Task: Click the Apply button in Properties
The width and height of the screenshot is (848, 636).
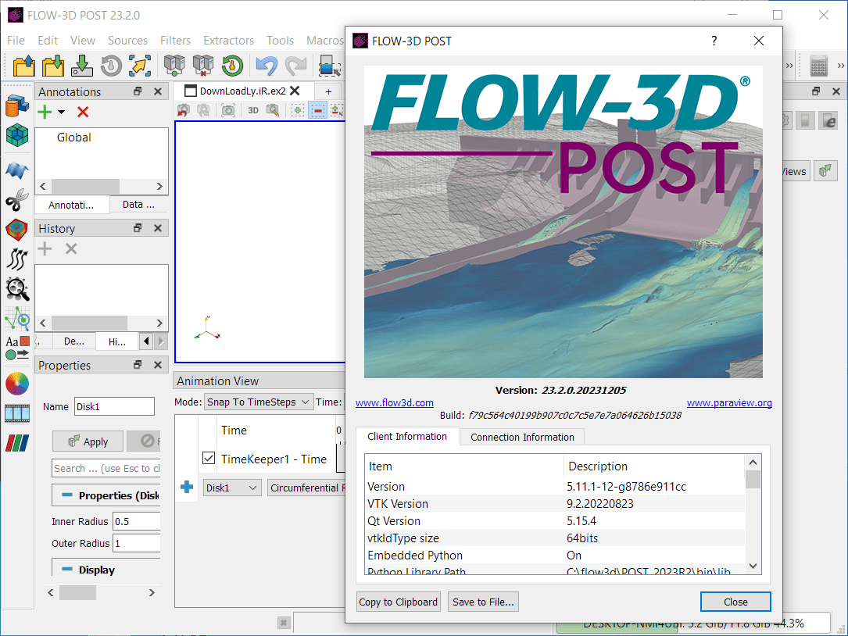Action: pyautogui.click(x=88, y=441)
